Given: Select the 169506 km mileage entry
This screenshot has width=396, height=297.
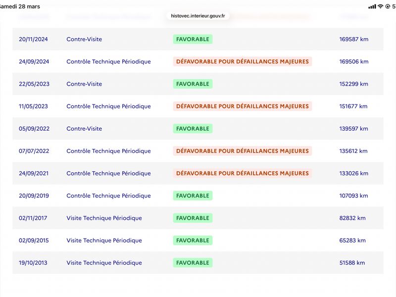Looking at the screenshot, I should pyautogui.click(x=354, y=61).
